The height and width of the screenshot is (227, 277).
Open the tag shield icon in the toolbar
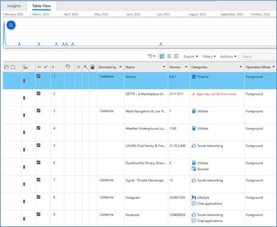pyautogui.click(x=150, y=56)
